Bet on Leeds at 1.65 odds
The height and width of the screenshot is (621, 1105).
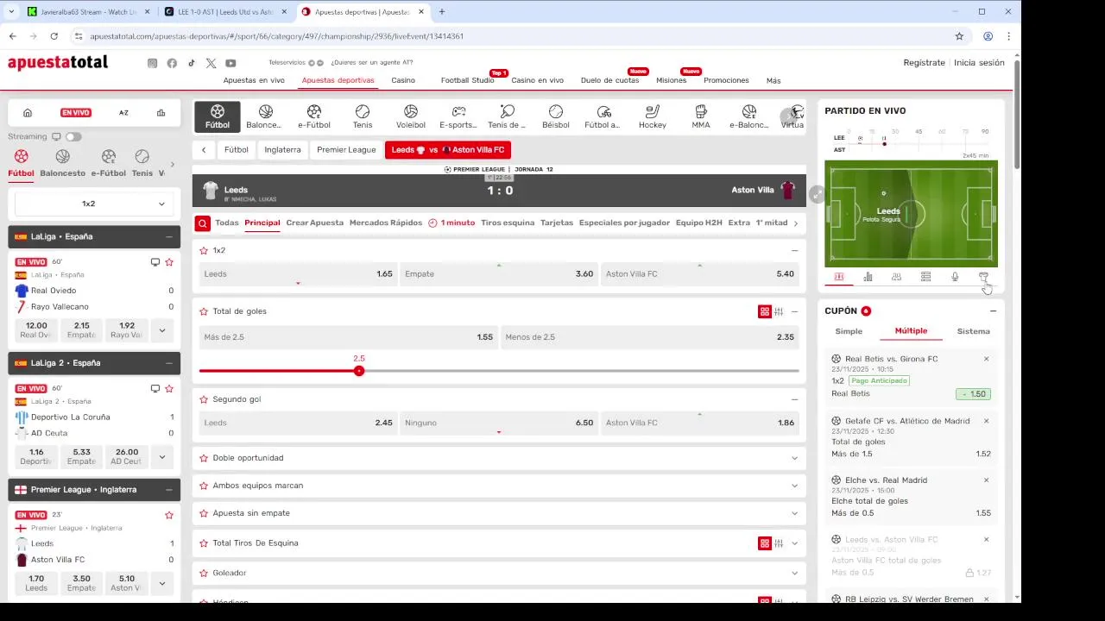coord(298,274)
